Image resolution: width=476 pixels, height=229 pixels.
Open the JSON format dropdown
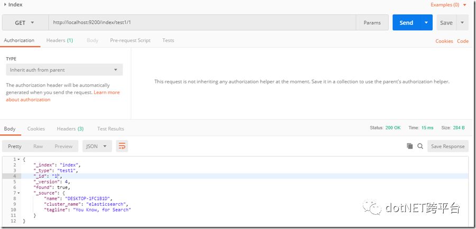click(x=97, y=146)
